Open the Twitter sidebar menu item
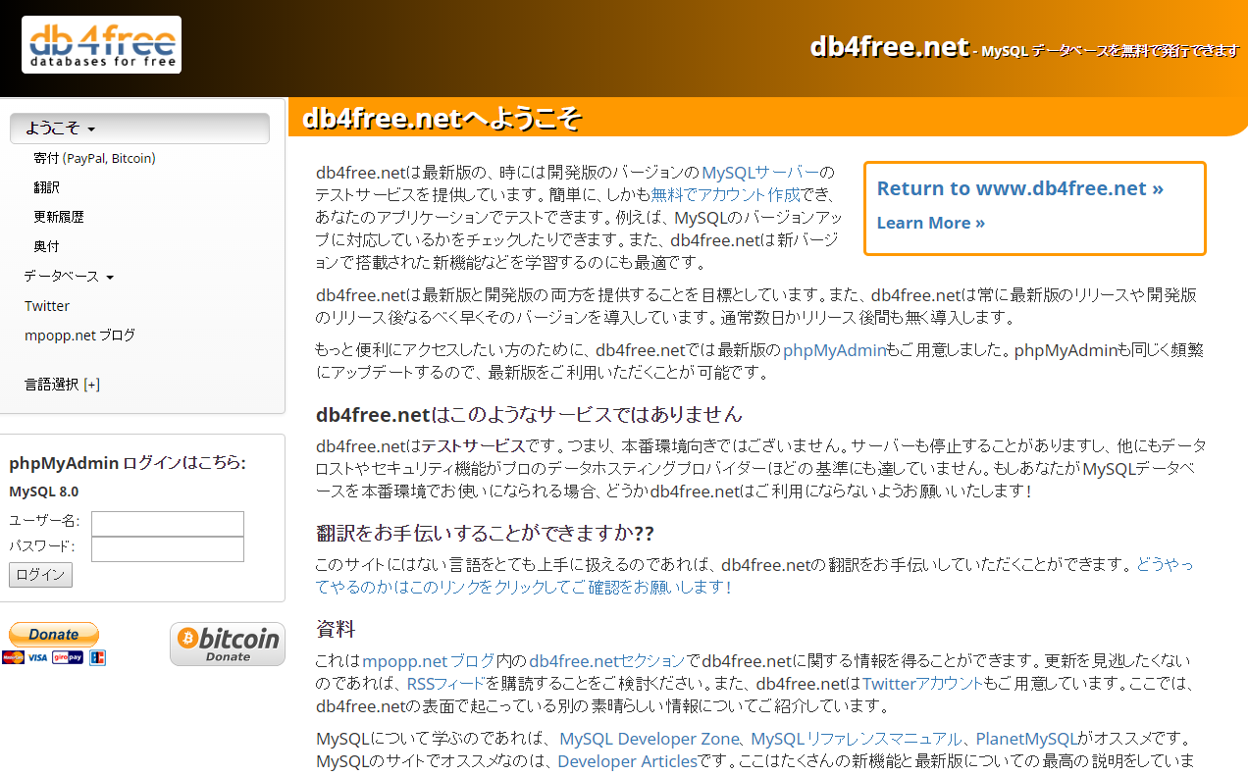 [x=46, y=305]
